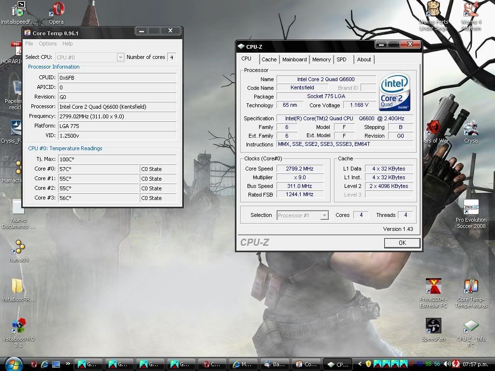Open the VistaBootPR... folder

(x=18, y=290)
